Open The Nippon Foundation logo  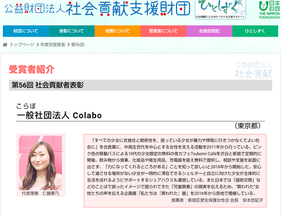269,10
